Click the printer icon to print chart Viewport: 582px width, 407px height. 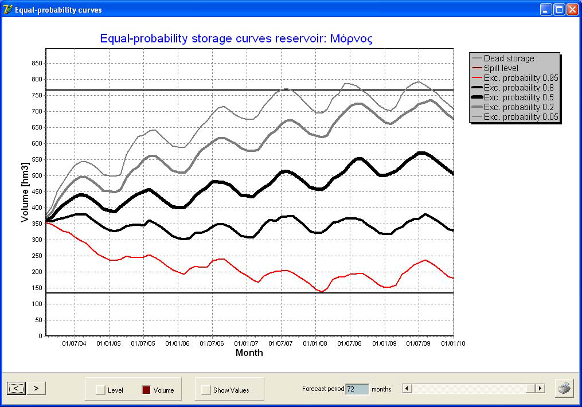coord(564,389)
